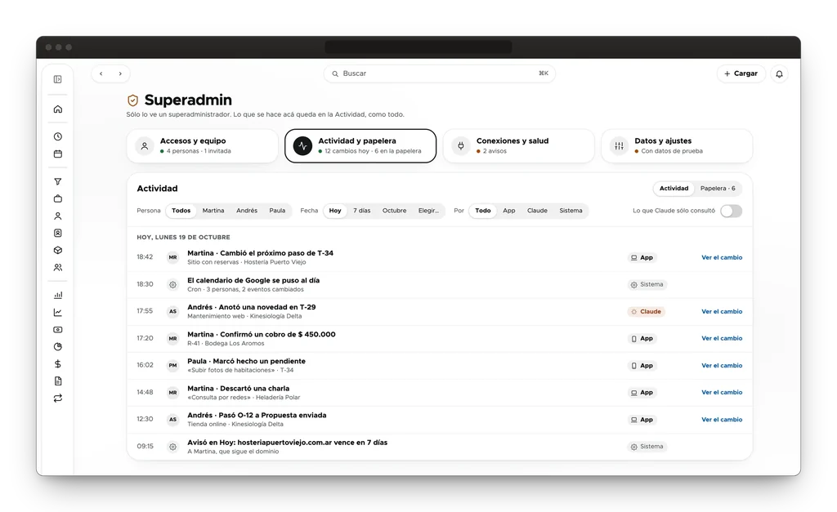Open the Actividad y papelera section

(360, 145)
